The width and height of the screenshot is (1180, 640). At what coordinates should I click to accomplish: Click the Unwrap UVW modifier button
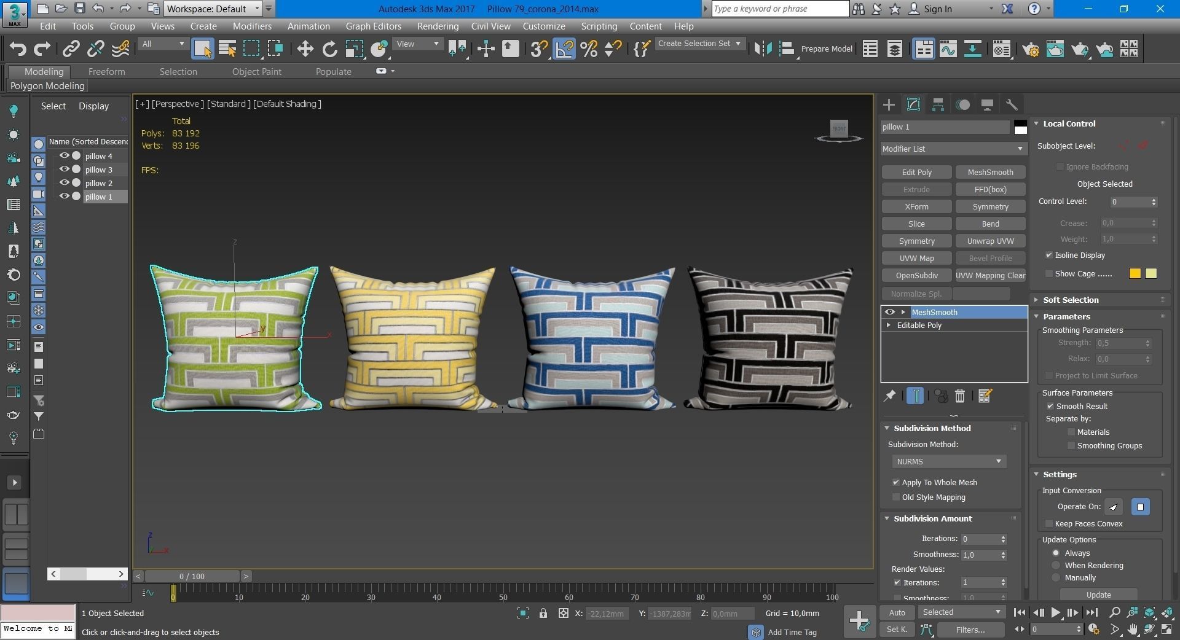coord(990,241)
